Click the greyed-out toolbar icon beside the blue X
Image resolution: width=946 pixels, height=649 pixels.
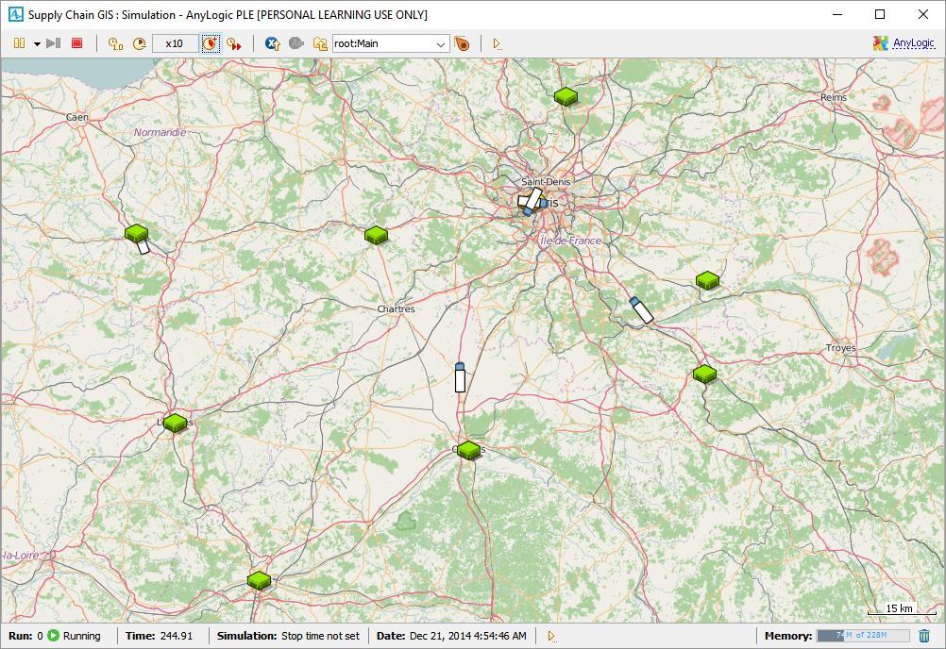[296, 43]
